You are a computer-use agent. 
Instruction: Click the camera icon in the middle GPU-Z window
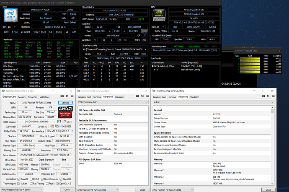point(137,96)
